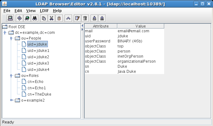Select the userPassword value cell
The width and height of the screenshot is (213, 126).
[x=141, y=41]
